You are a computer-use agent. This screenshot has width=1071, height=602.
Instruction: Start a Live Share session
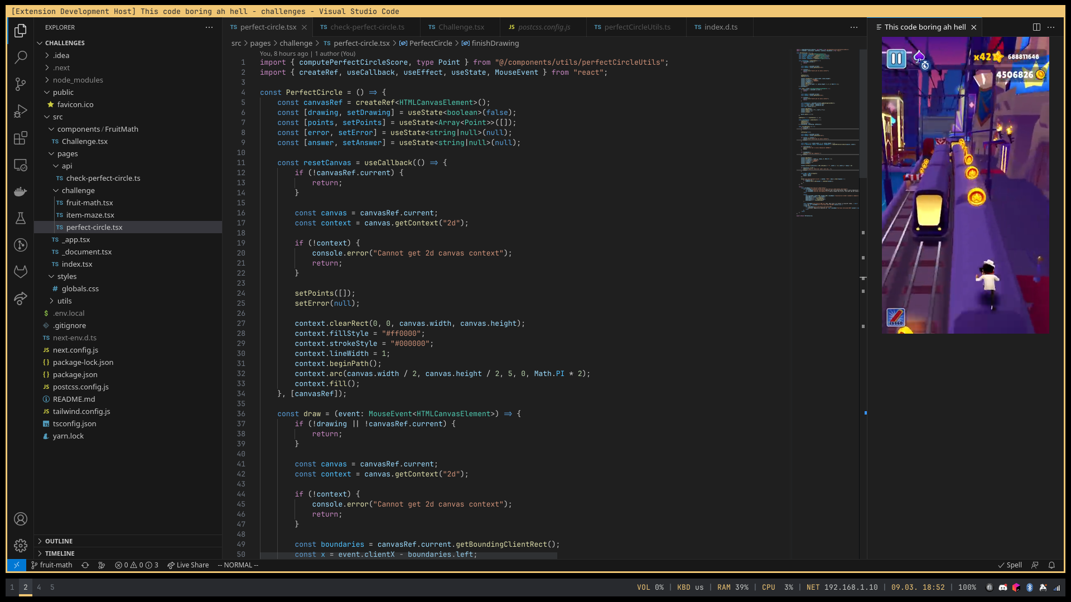188,565
